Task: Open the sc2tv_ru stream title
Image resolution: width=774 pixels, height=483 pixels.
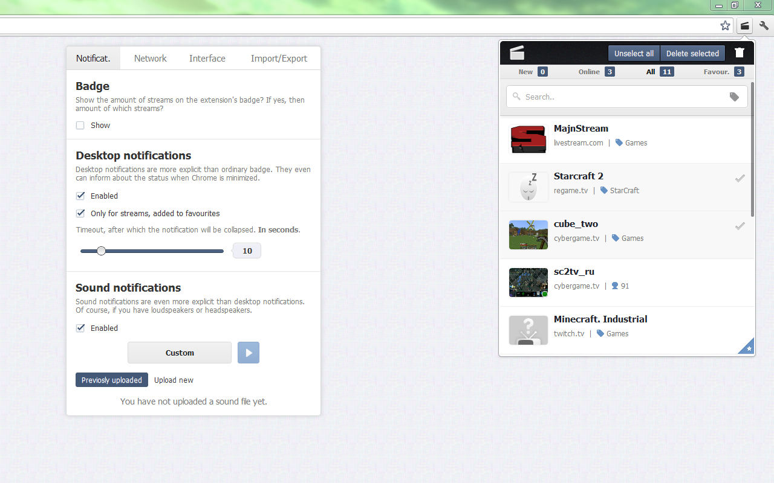Action: coord(574,272)
